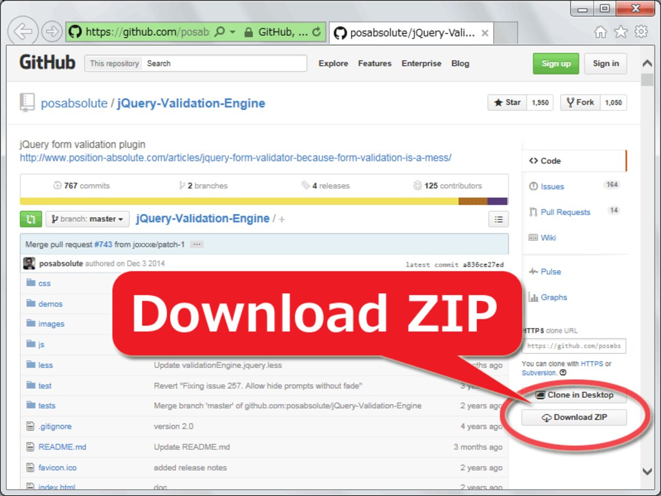This screenshot has width=661, height=496.
Task: Click the Download ZIP button
Action: (574, 417)
